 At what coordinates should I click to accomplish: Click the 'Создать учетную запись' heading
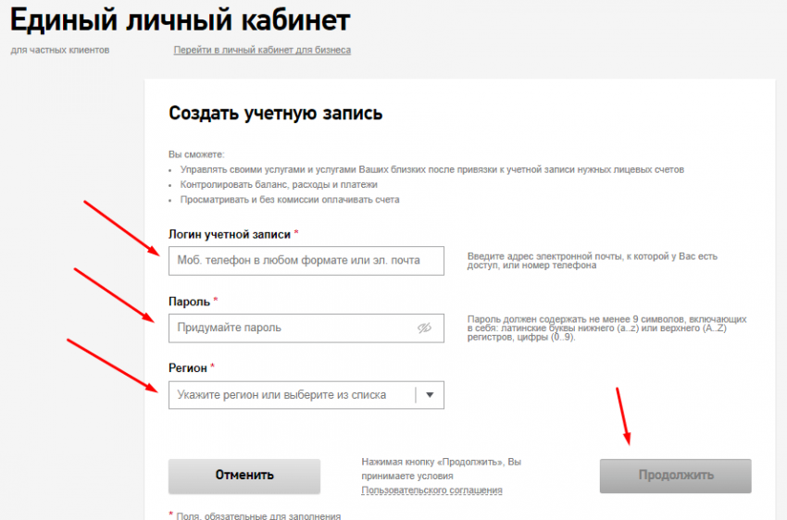(x=275, y=114)
